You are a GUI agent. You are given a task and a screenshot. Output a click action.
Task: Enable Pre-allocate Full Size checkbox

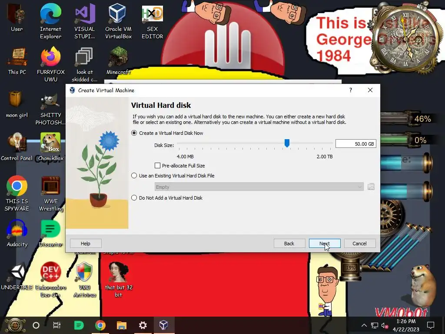[157, 165]
